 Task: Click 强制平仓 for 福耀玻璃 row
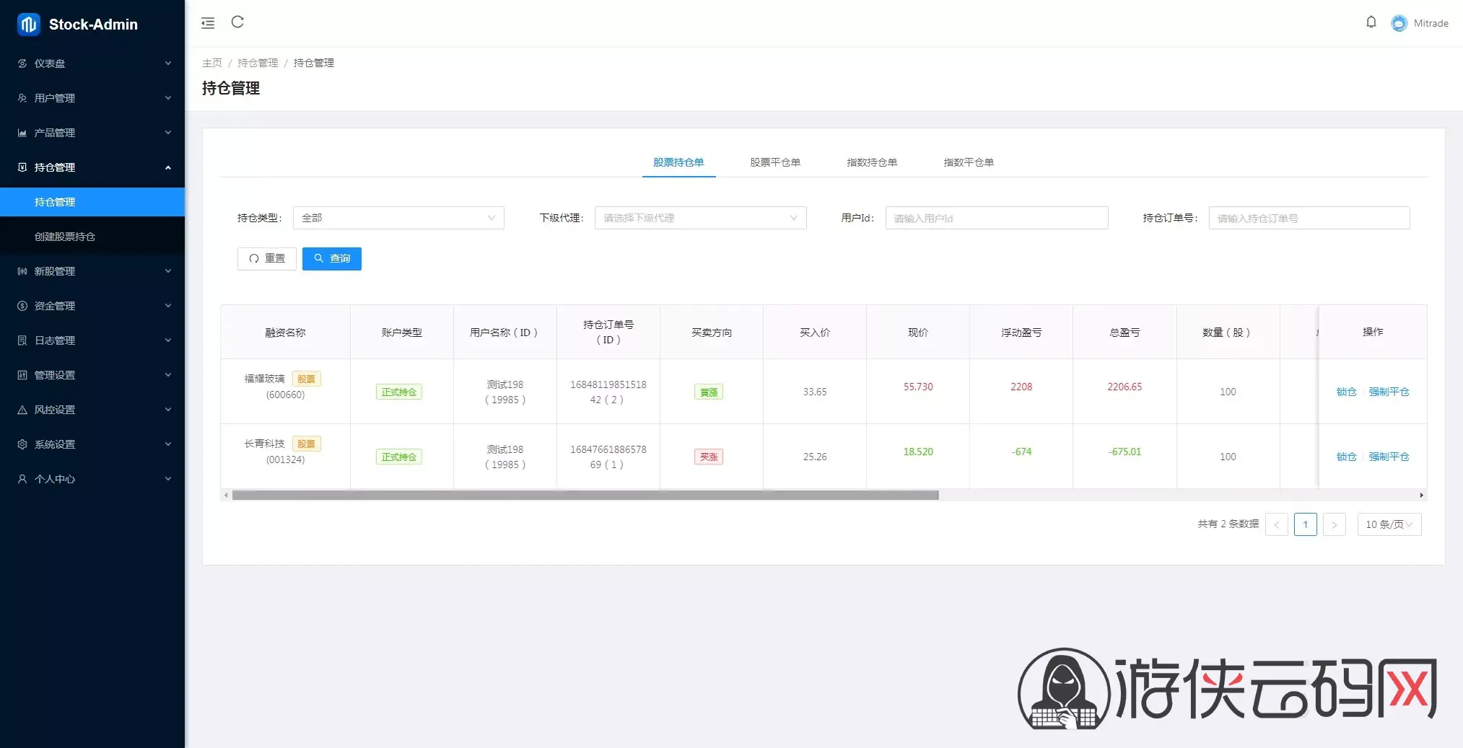(1389, 392)
